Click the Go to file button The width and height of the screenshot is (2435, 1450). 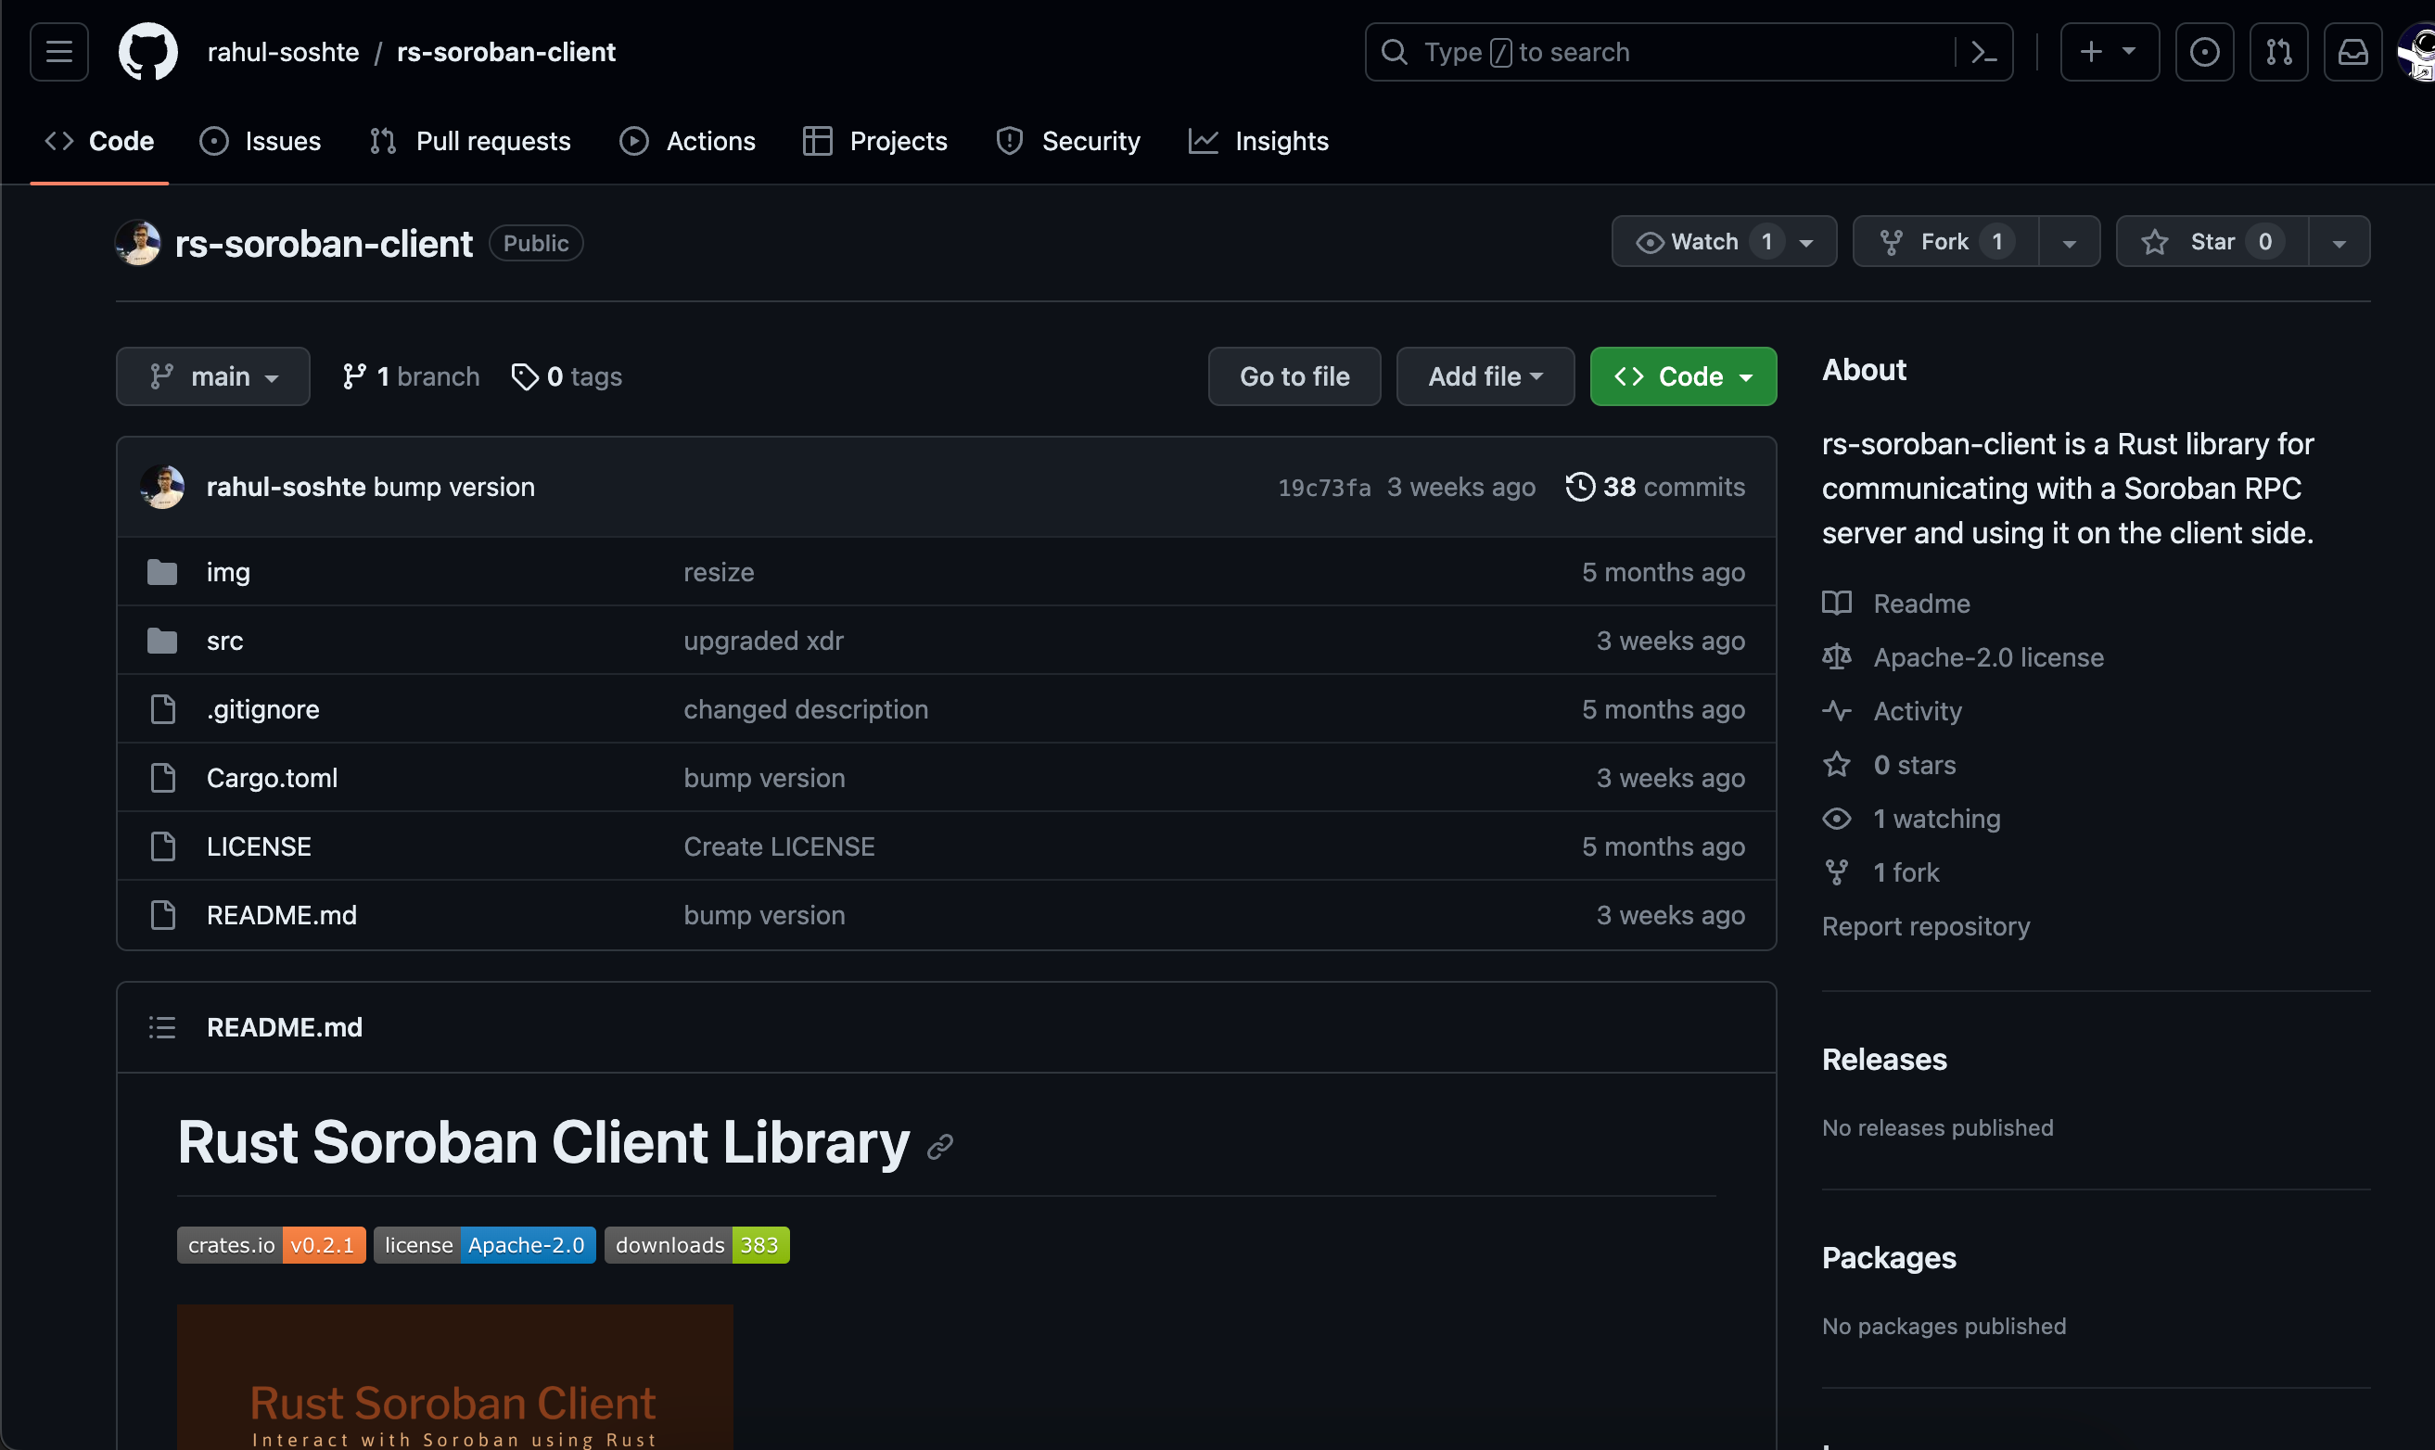pyautogui.click(x=1294, y=376)
